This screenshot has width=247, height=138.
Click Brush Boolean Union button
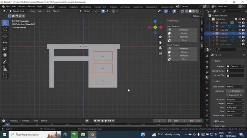pos(182,52)
